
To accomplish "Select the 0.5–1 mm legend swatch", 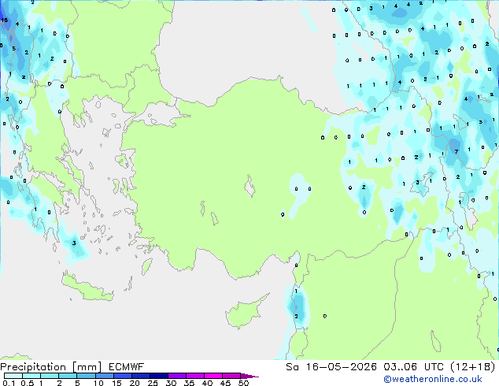I will click(x=31, y=376).
